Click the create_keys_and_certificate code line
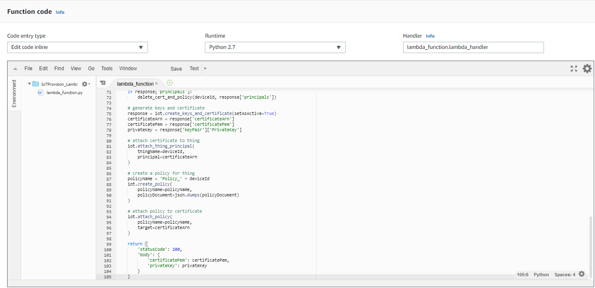 coord(202,113)
